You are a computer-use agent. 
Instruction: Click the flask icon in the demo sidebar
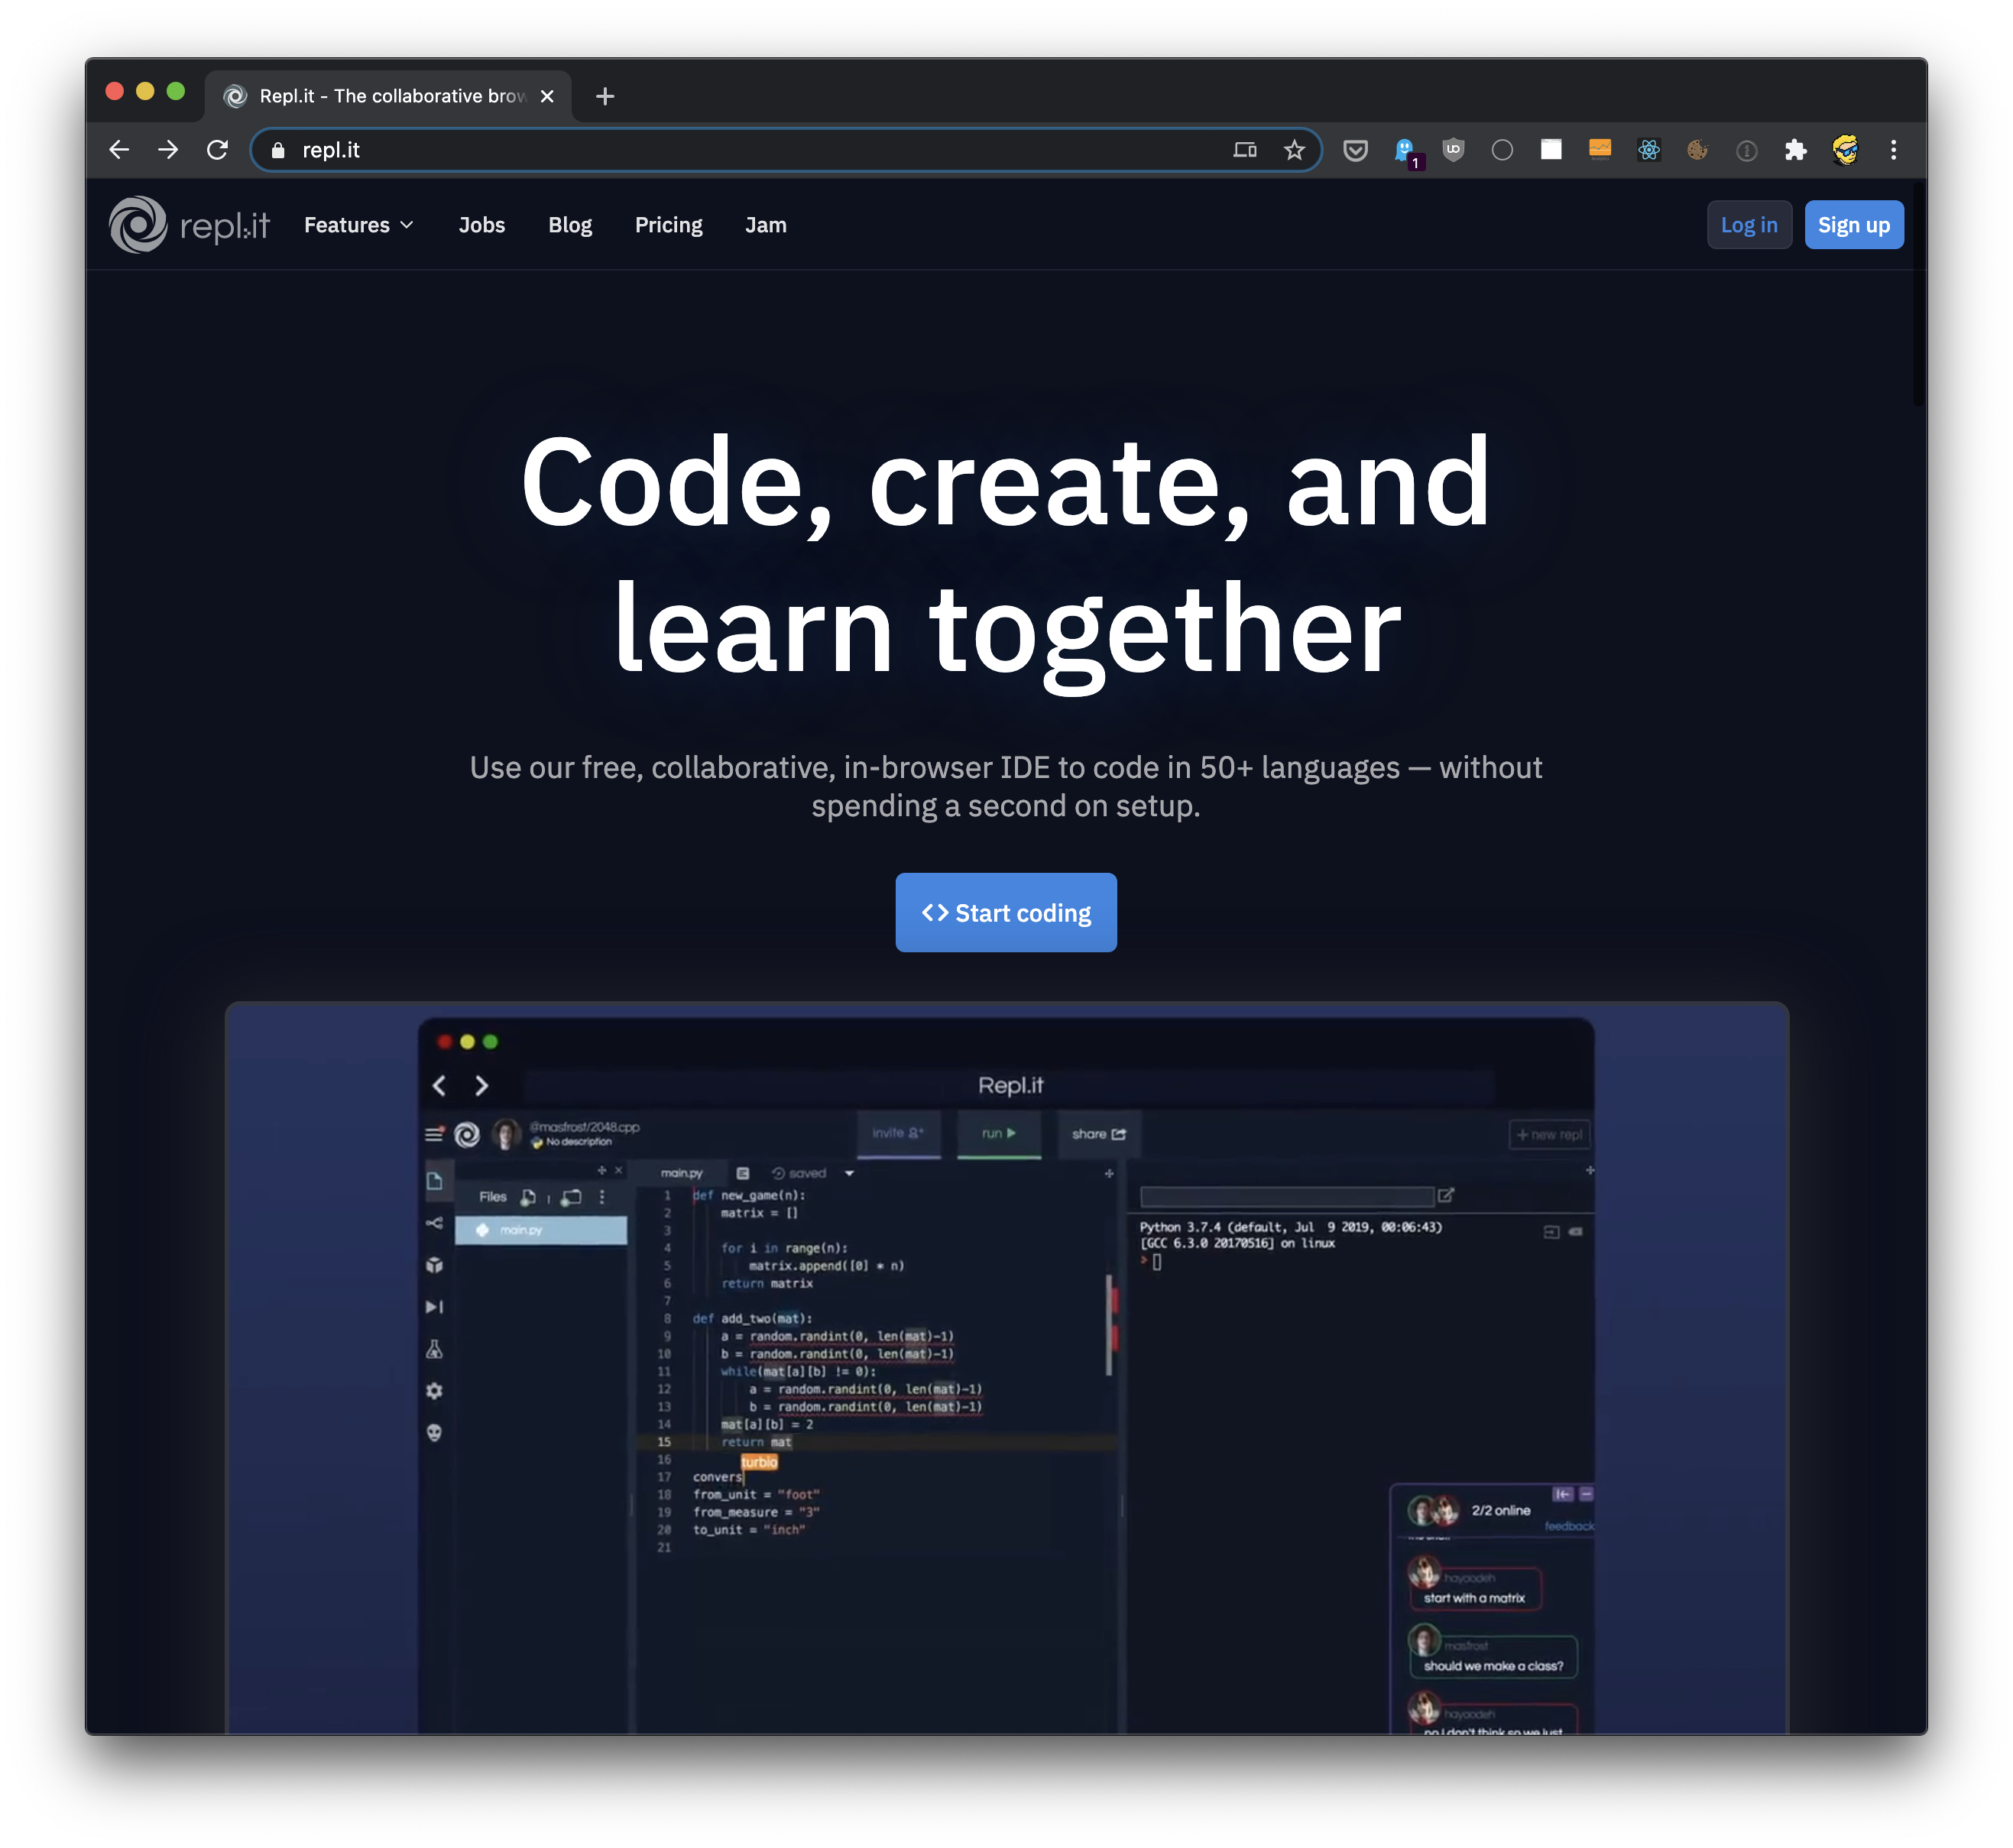pos(434,1350)
